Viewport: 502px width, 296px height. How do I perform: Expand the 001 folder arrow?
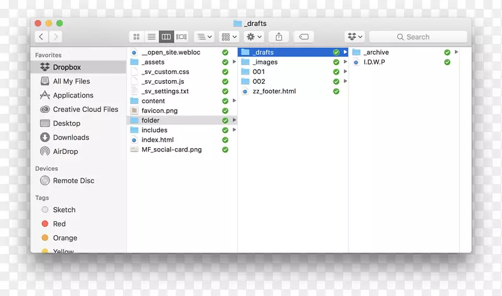point(346,71)
